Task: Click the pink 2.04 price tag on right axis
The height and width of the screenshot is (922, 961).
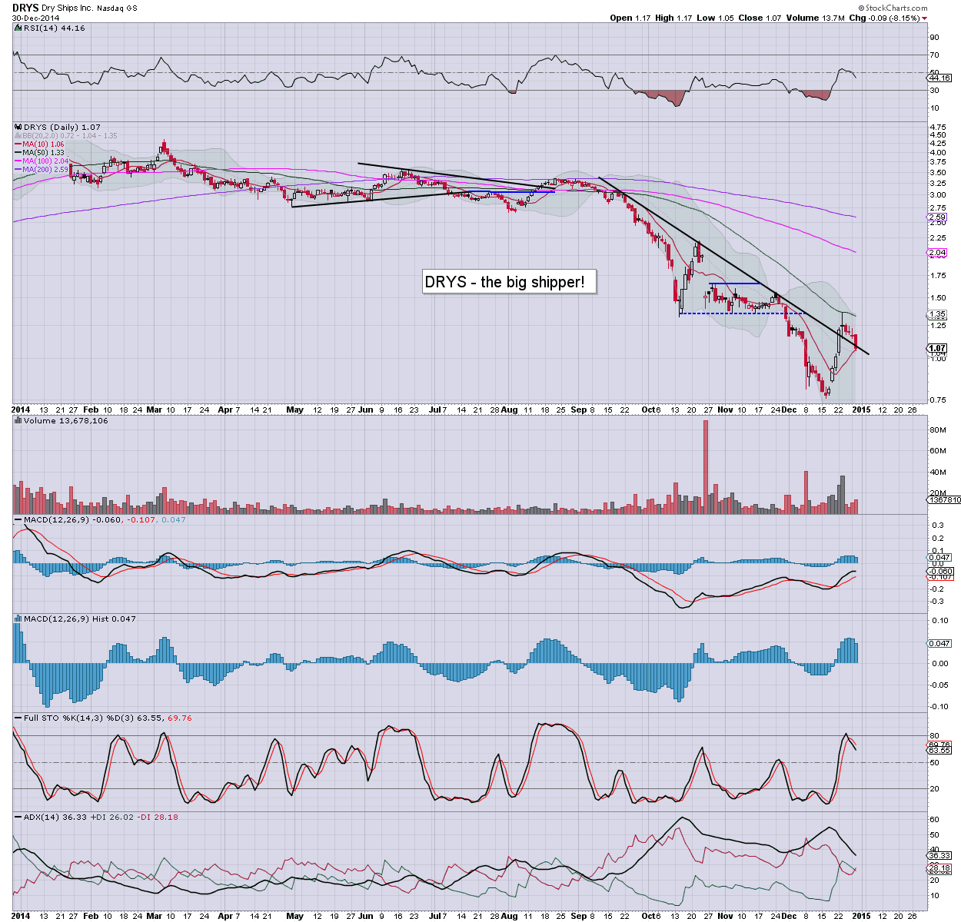Action: (x=937, y=252)
